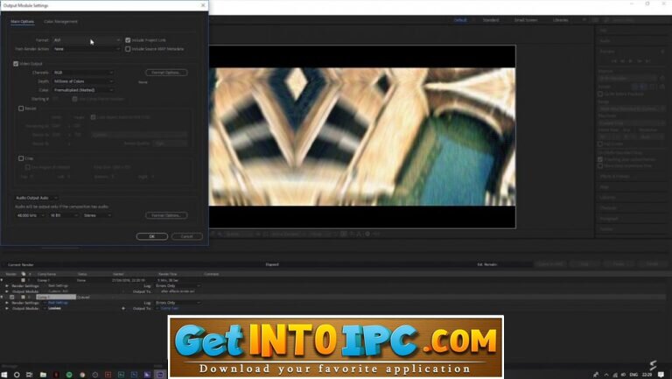The width and height of the screenshot is (672, 379).
Task: Toggle the Include Project Link checkbox
Action: [x=128, y=40]
